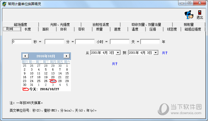Viewport: 208px width, 121px height.
Task: Open the 线密度 tab
Action: tap(172, 29)
